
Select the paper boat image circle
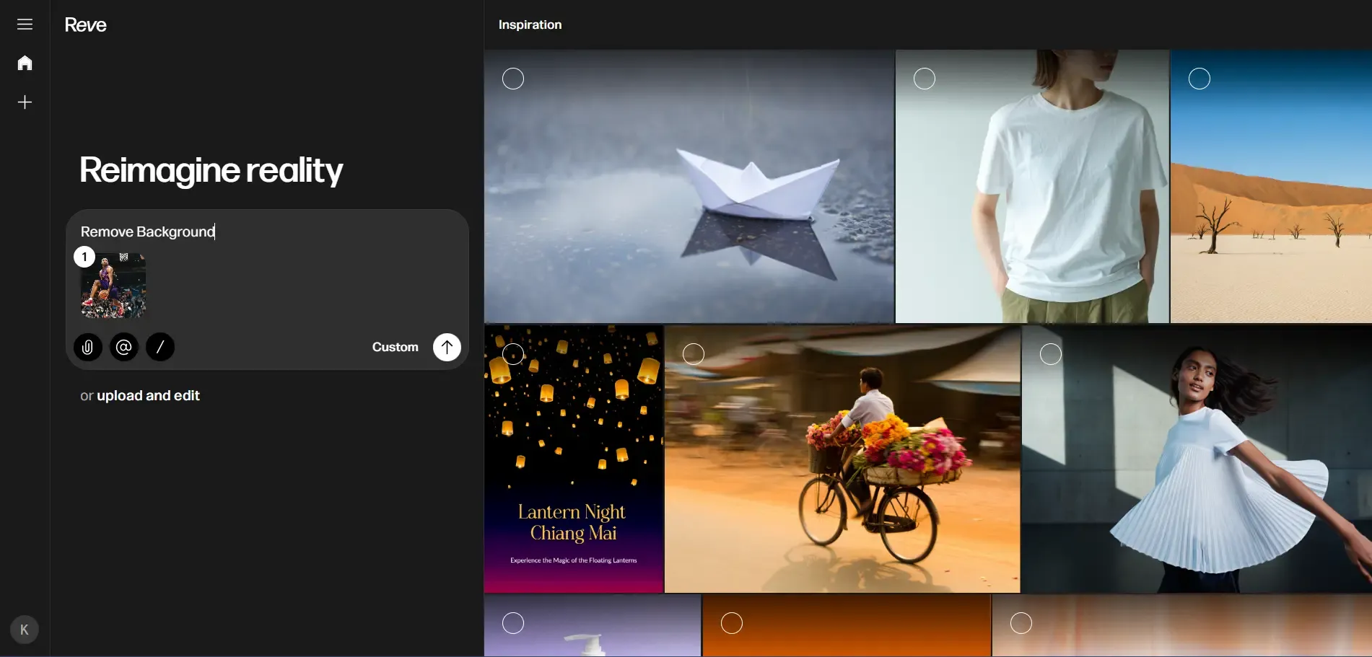point(513,79)
